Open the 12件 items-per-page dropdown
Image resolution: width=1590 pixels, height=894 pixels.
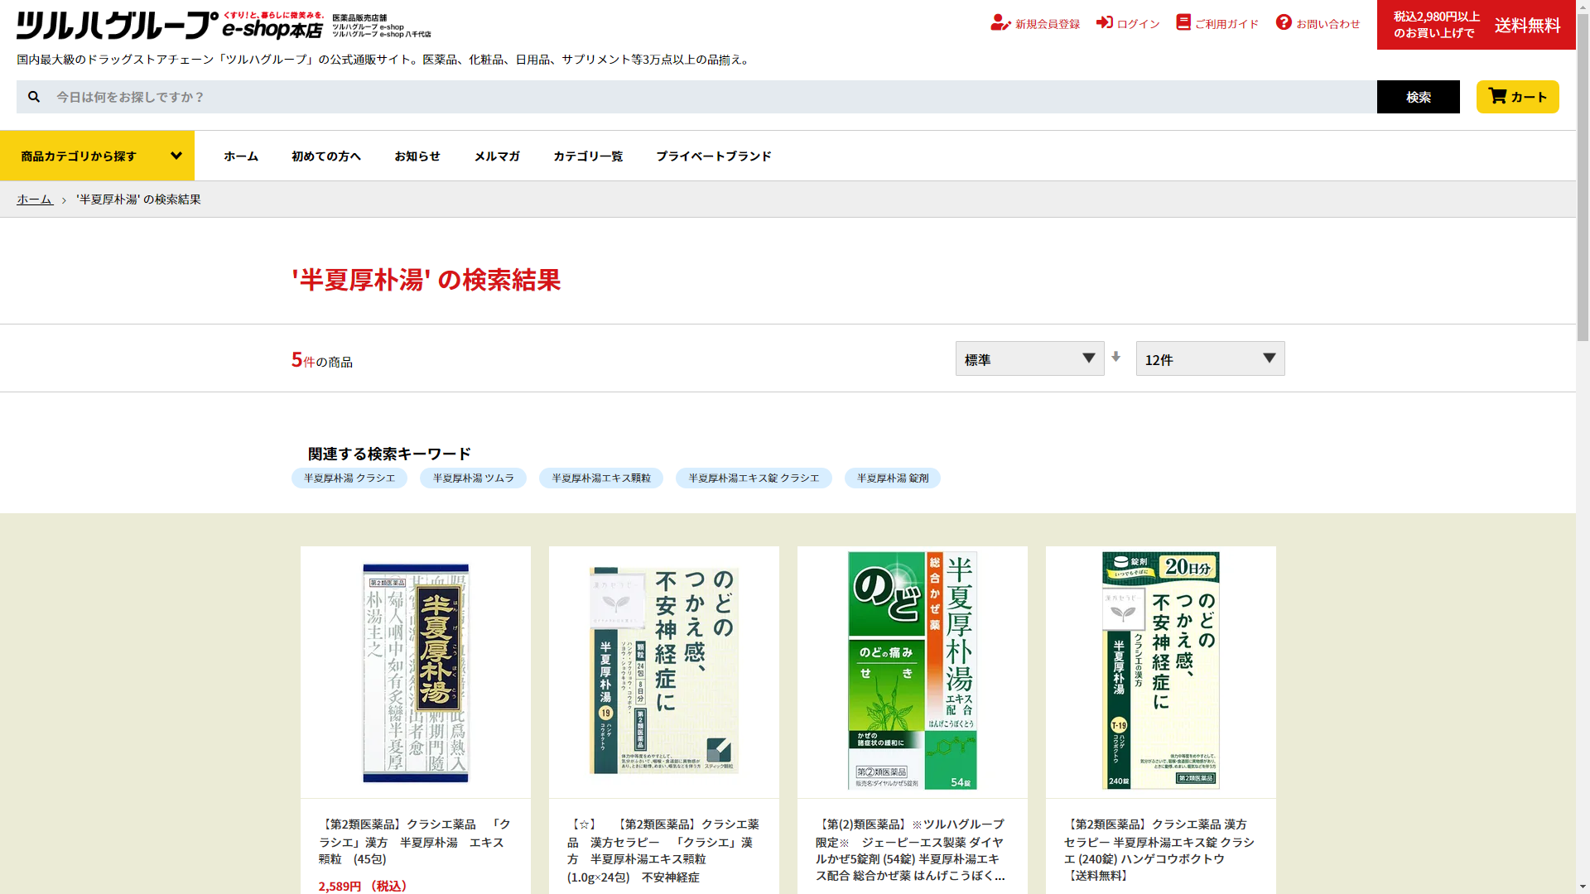click(1210, 358)
